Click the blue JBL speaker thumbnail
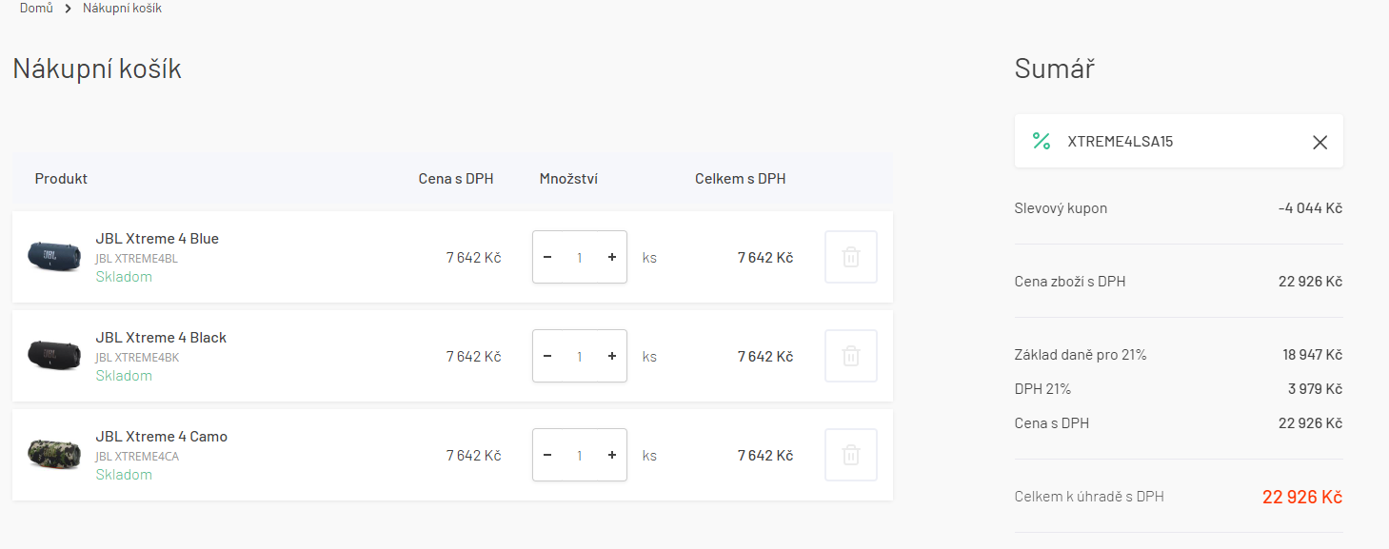1389x549 pixels. point(54,256)
